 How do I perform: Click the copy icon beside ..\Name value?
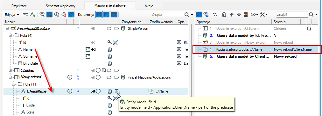[x=151, y=91]
